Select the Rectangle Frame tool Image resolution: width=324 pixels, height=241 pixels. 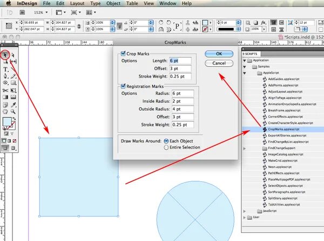point(5,83)
